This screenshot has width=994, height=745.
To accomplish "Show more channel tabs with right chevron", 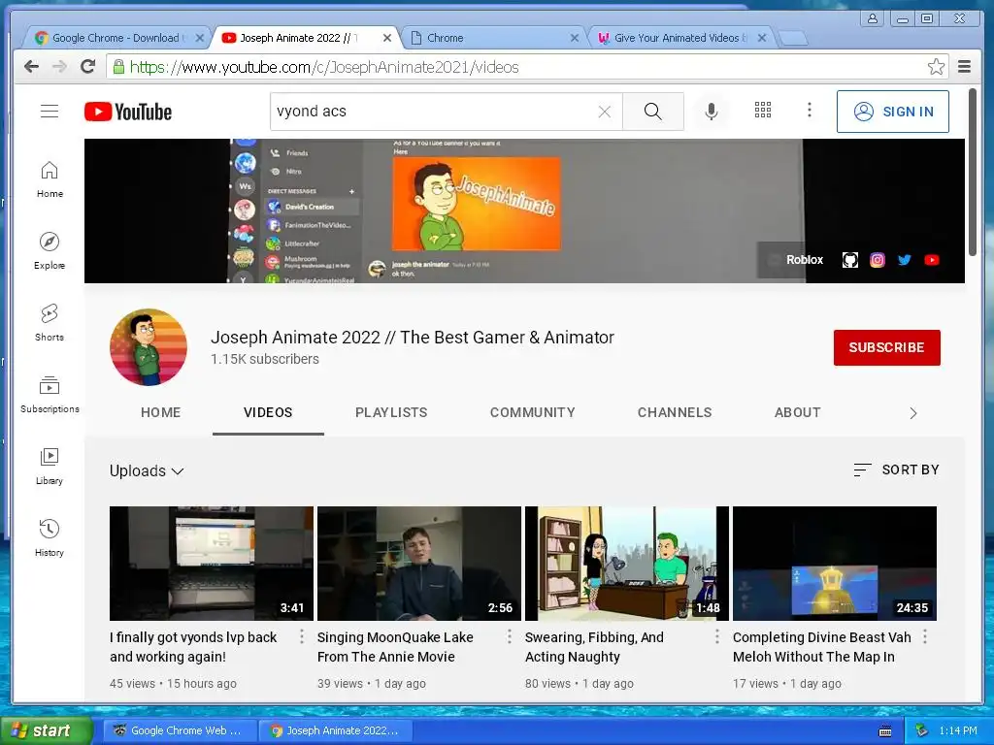I will click(912, 413).
